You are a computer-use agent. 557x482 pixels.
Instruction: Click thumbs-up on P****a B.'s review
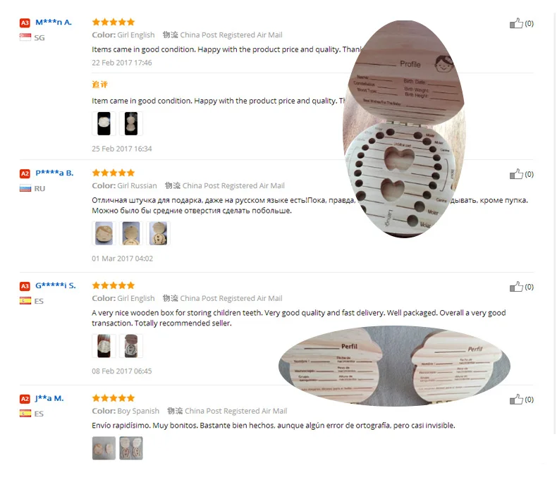coord(516,174)
